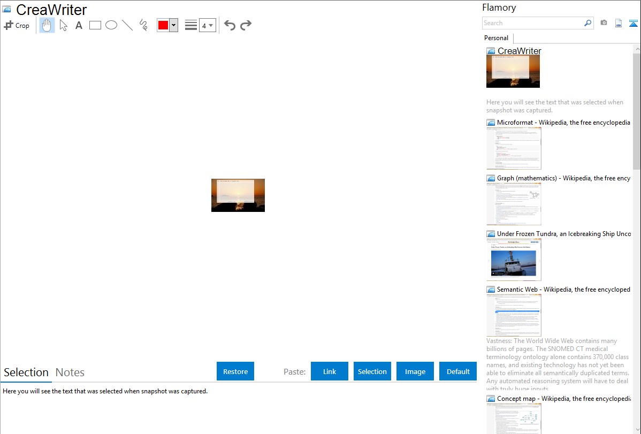Open the CreaWriter sunset thumbnail

coord(513,71)
